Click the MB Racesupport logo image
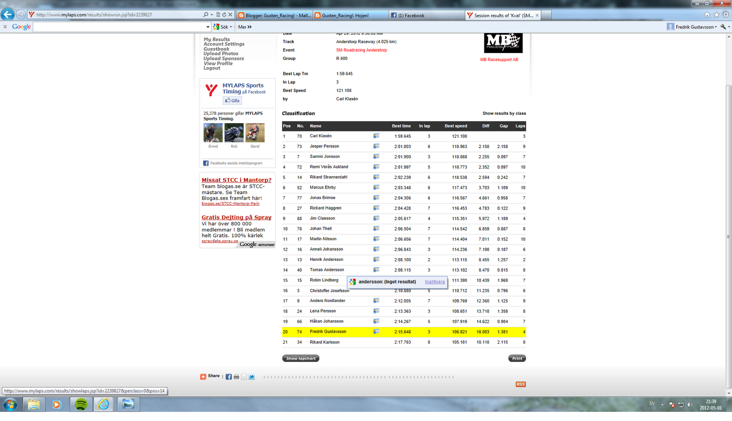732x421 pixels. [503, 43]
